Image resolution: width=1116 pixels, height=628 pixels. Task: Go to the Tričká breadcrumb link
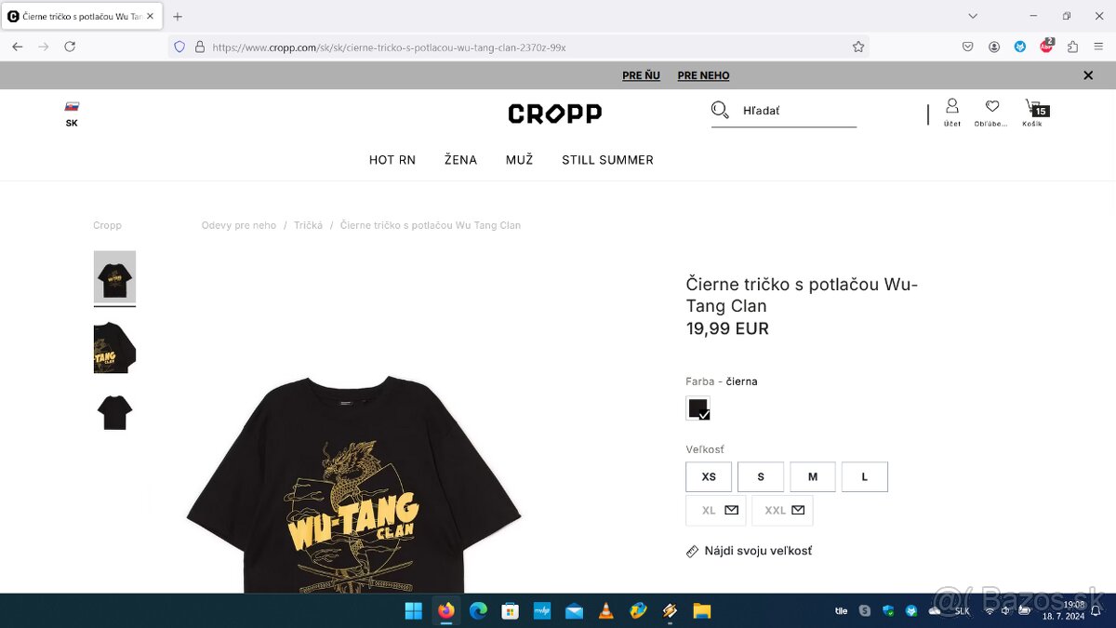(x=308, y=225)
